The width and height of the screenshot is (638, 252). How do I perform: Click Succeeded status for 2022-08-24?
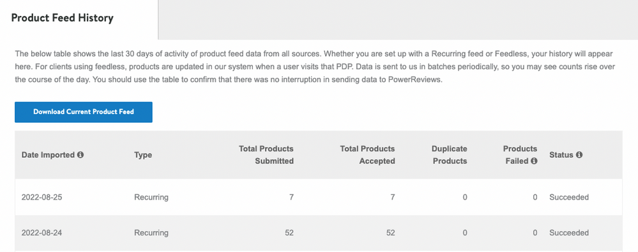(569, 233)
